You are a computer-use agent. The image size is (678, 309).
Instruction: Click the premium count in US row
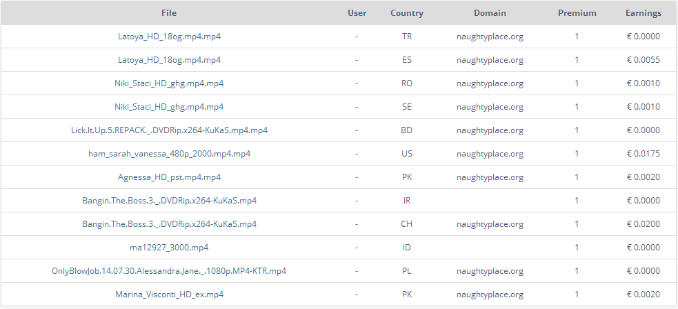click(577, 154)
